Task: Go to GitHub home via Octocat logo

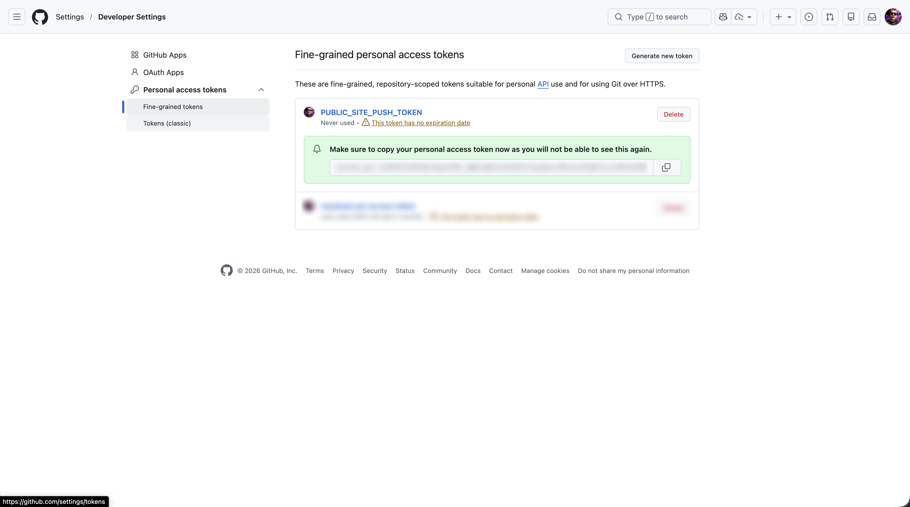Action: 40,17
